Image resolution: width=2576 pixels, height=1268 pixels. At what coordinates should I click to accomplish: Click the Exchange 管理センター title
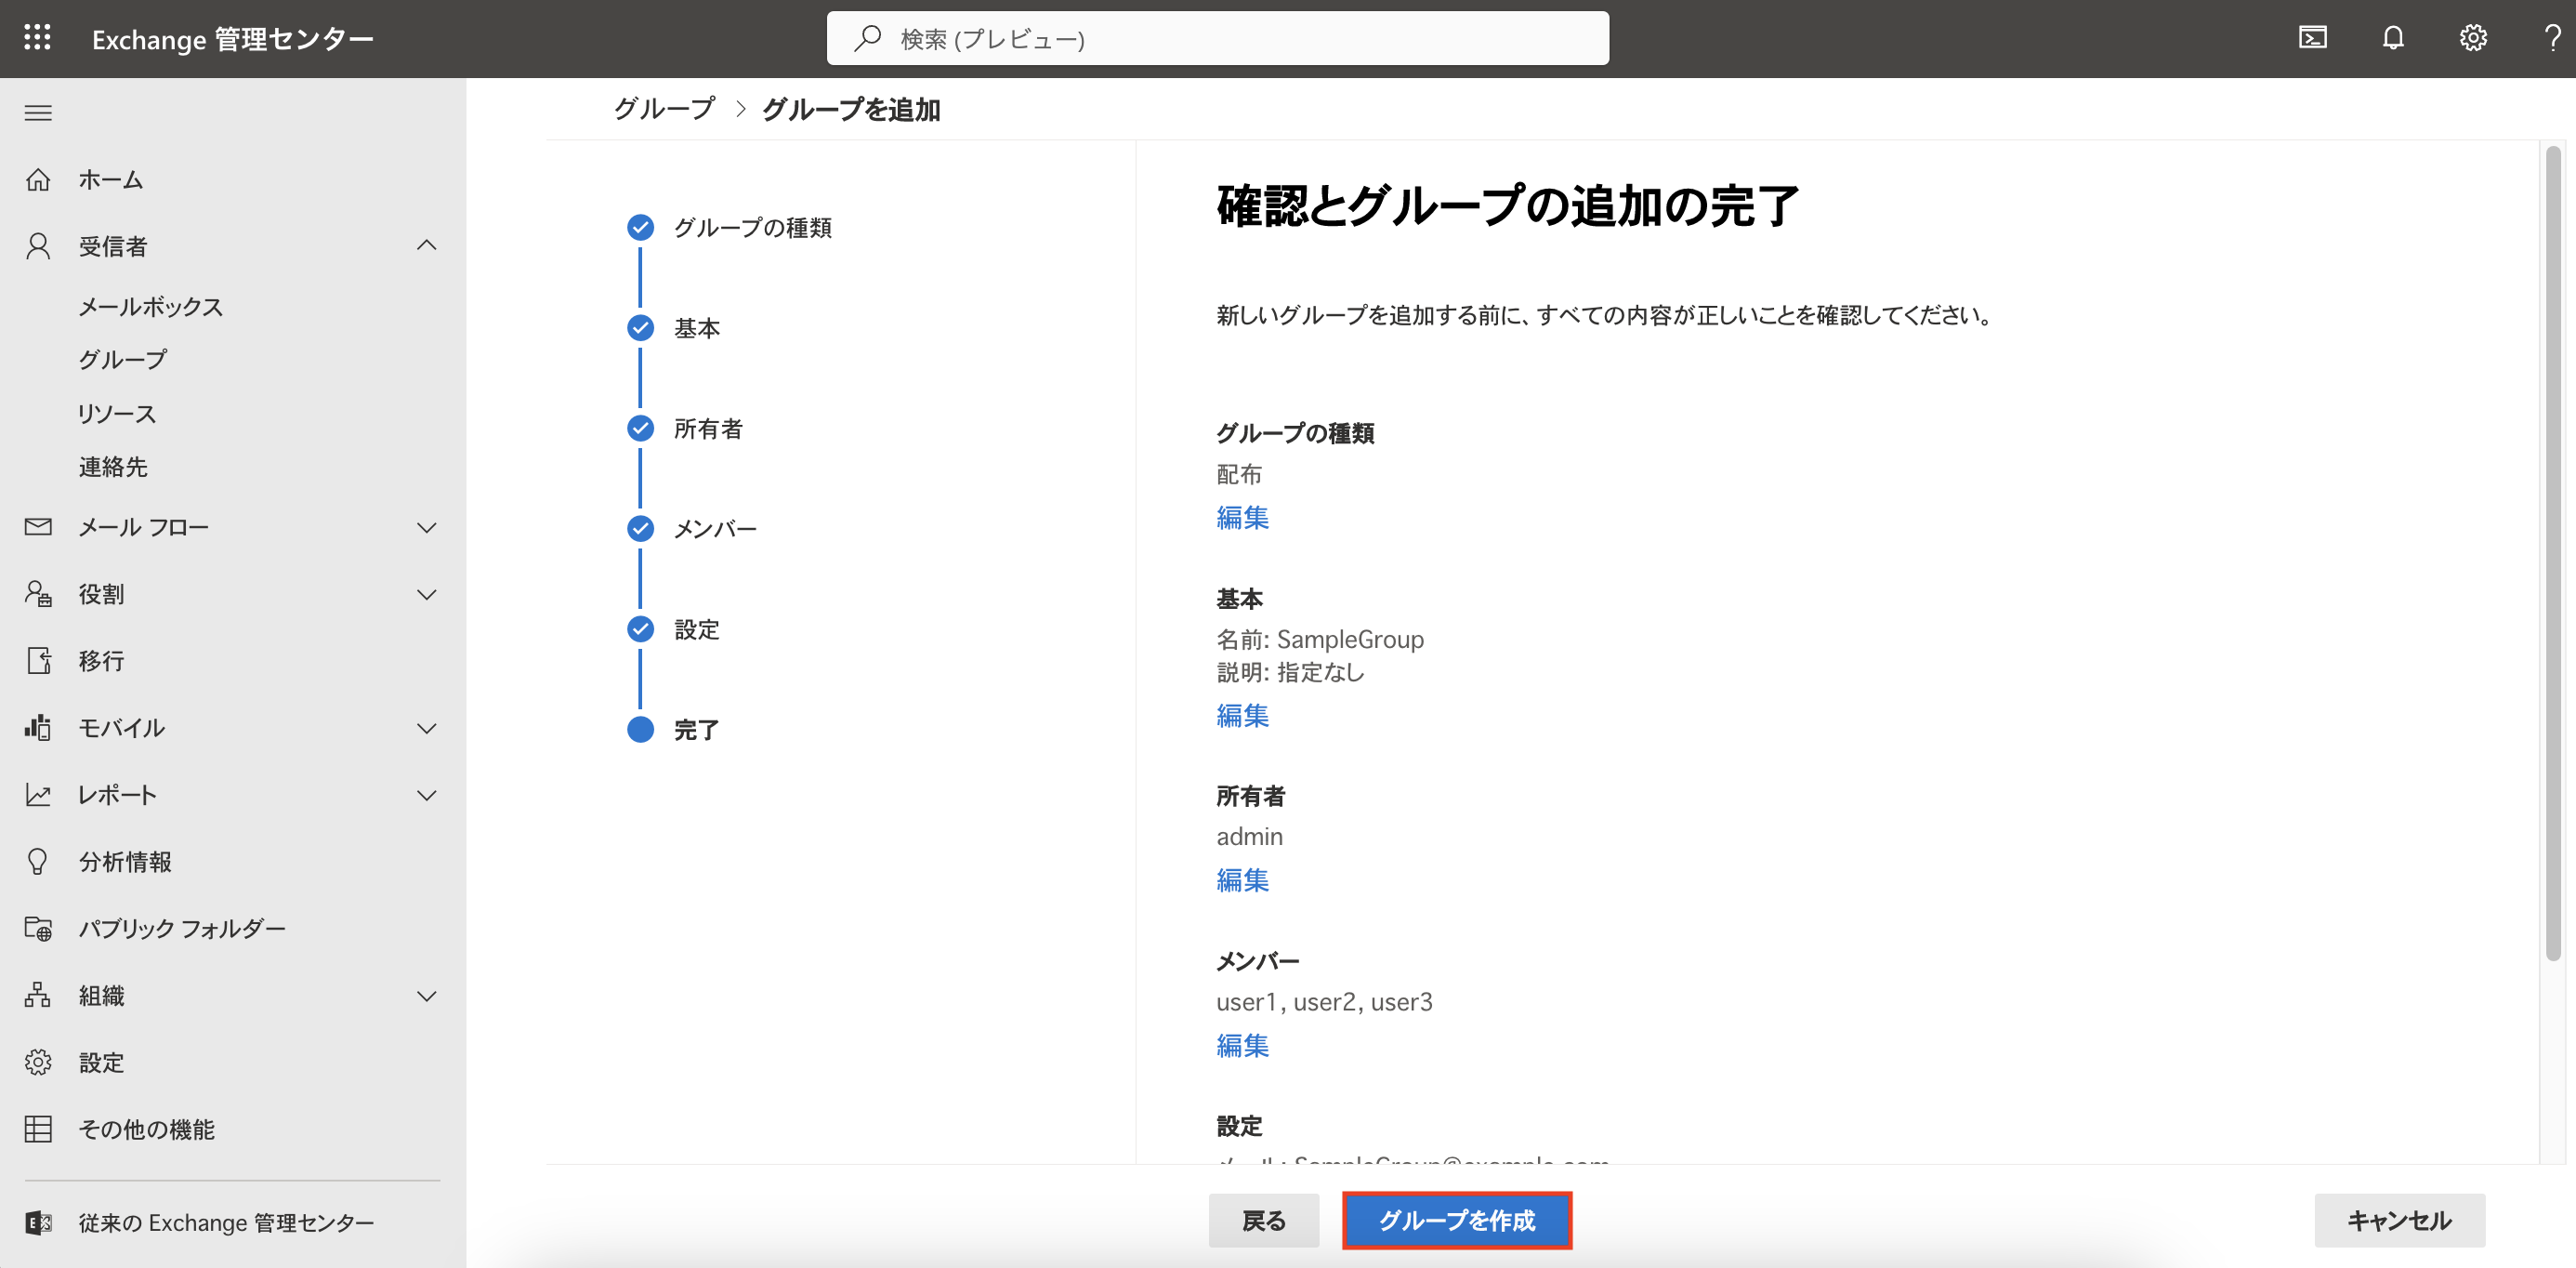[x=233, y=39]
